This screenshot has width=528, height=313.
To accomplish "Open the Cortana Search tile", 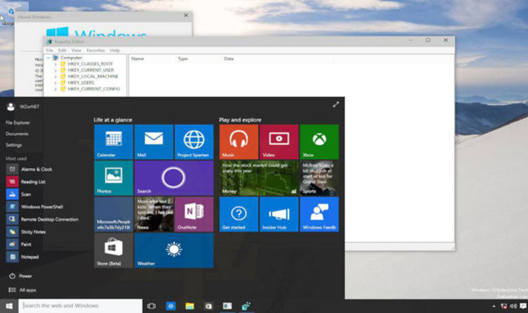I will (174, 178).
